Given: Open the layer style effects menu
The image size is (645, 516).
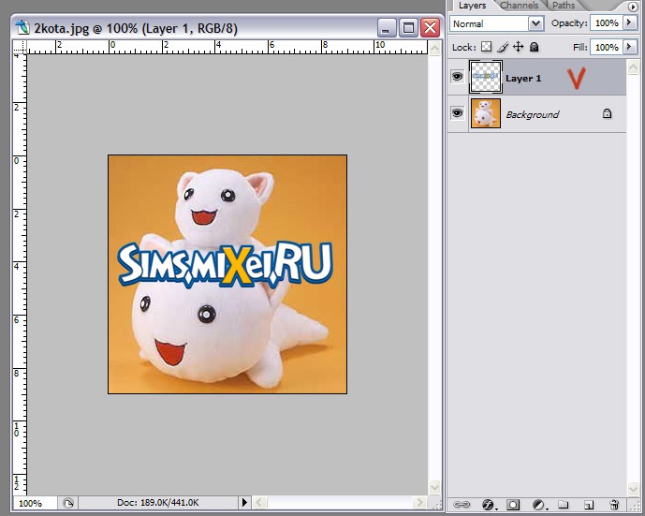Looking at the screenshot, I should (488, 505).
